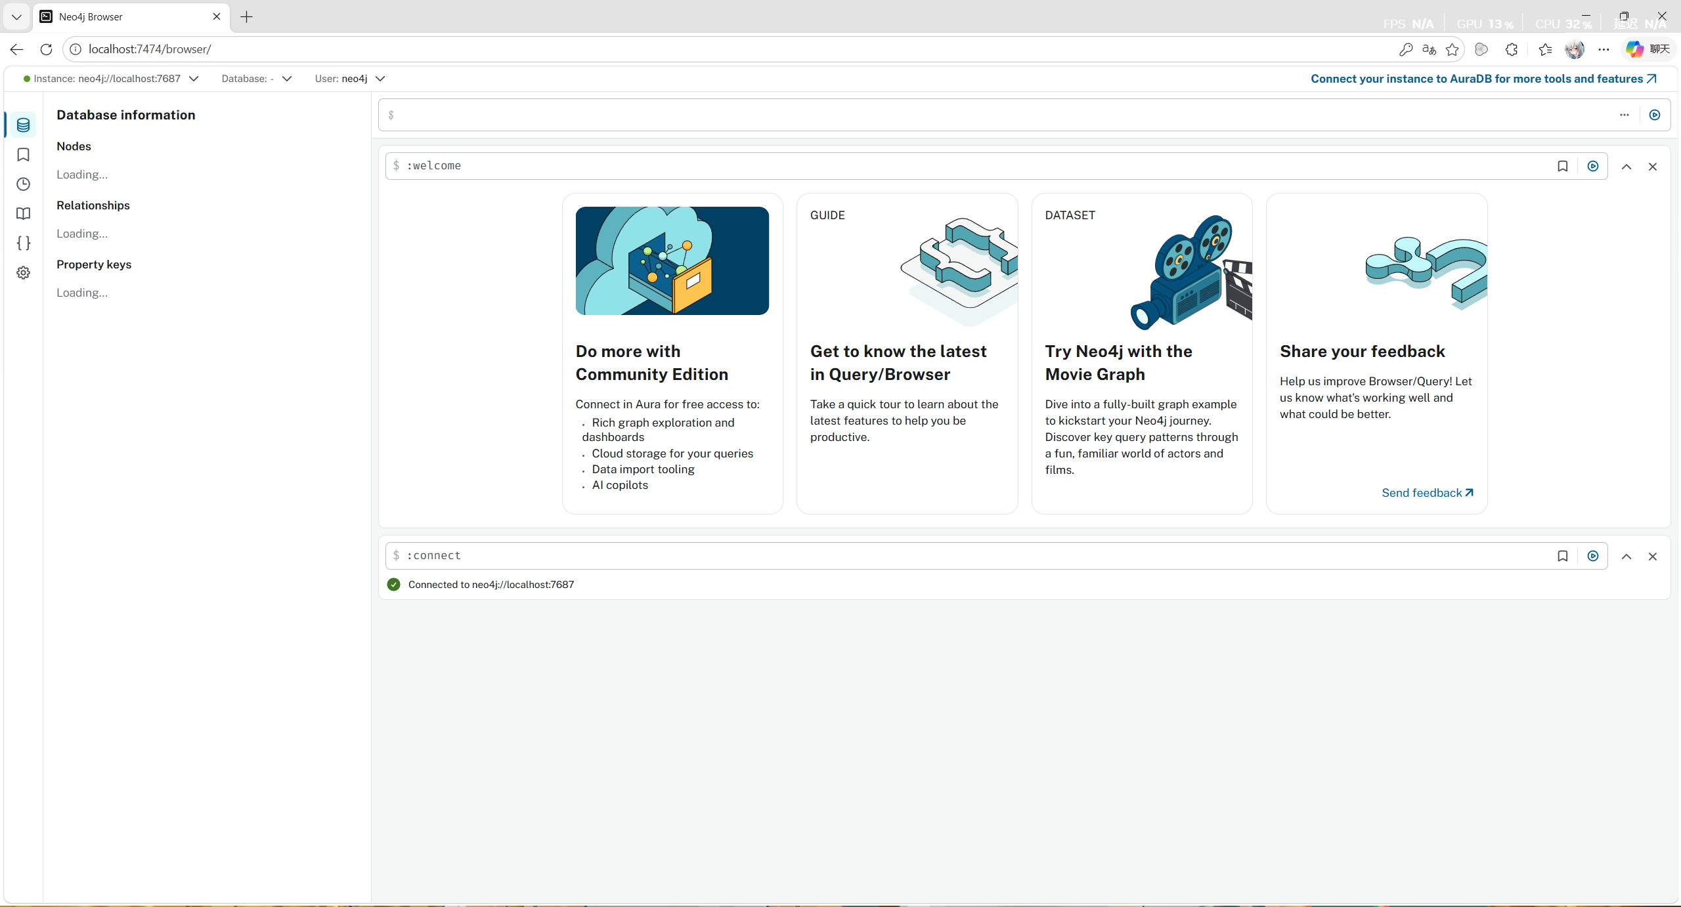This screenshot has width=1681, height=907.
Task: Open the Connect your instance to AuraDB link
Action: pyautogui.click(x=1483, y=79)
